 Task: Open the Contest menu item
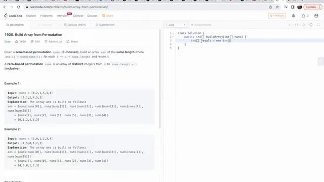click(78, 16)
